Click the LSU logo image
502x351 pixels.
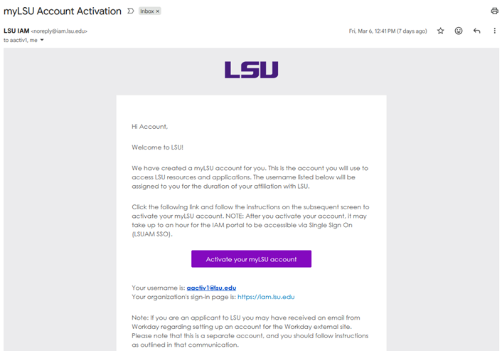251,70
